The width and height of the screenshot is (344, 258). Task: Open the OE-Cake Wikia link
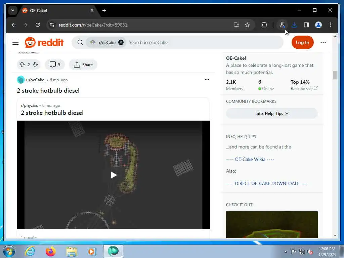click(250, 159)
